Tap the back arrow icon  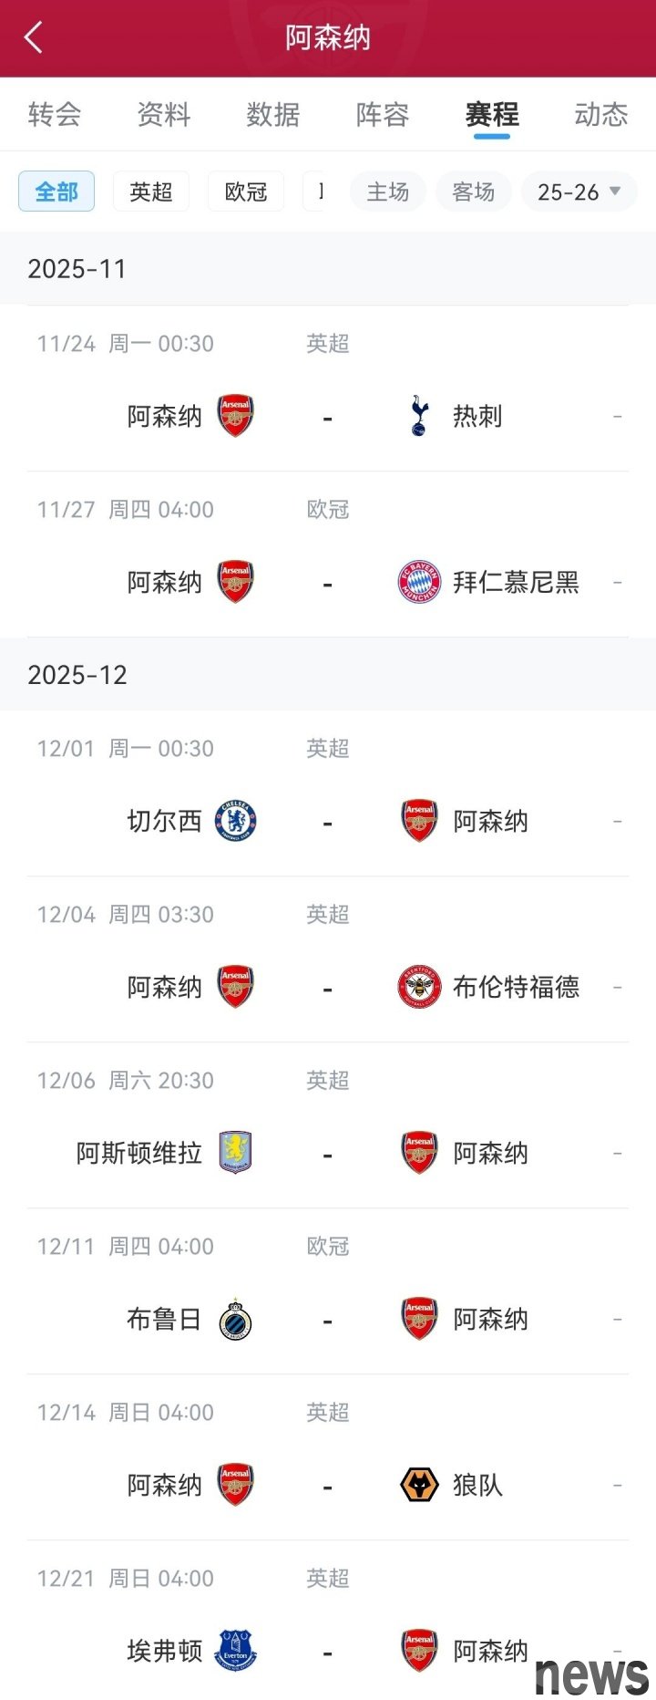tap(34, 38)
